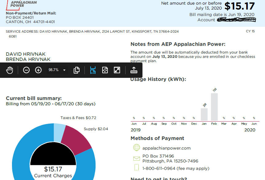Click the 98.7% zoom value field
This screenshot has width=265, height=180.
(x=53, y=70)
